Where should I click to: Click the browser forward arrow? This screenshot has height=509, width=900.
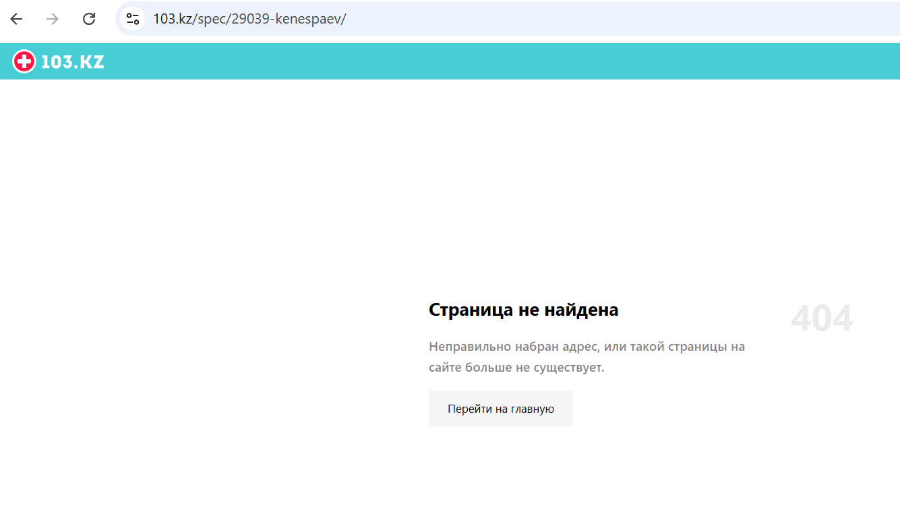tap(53, 19)
